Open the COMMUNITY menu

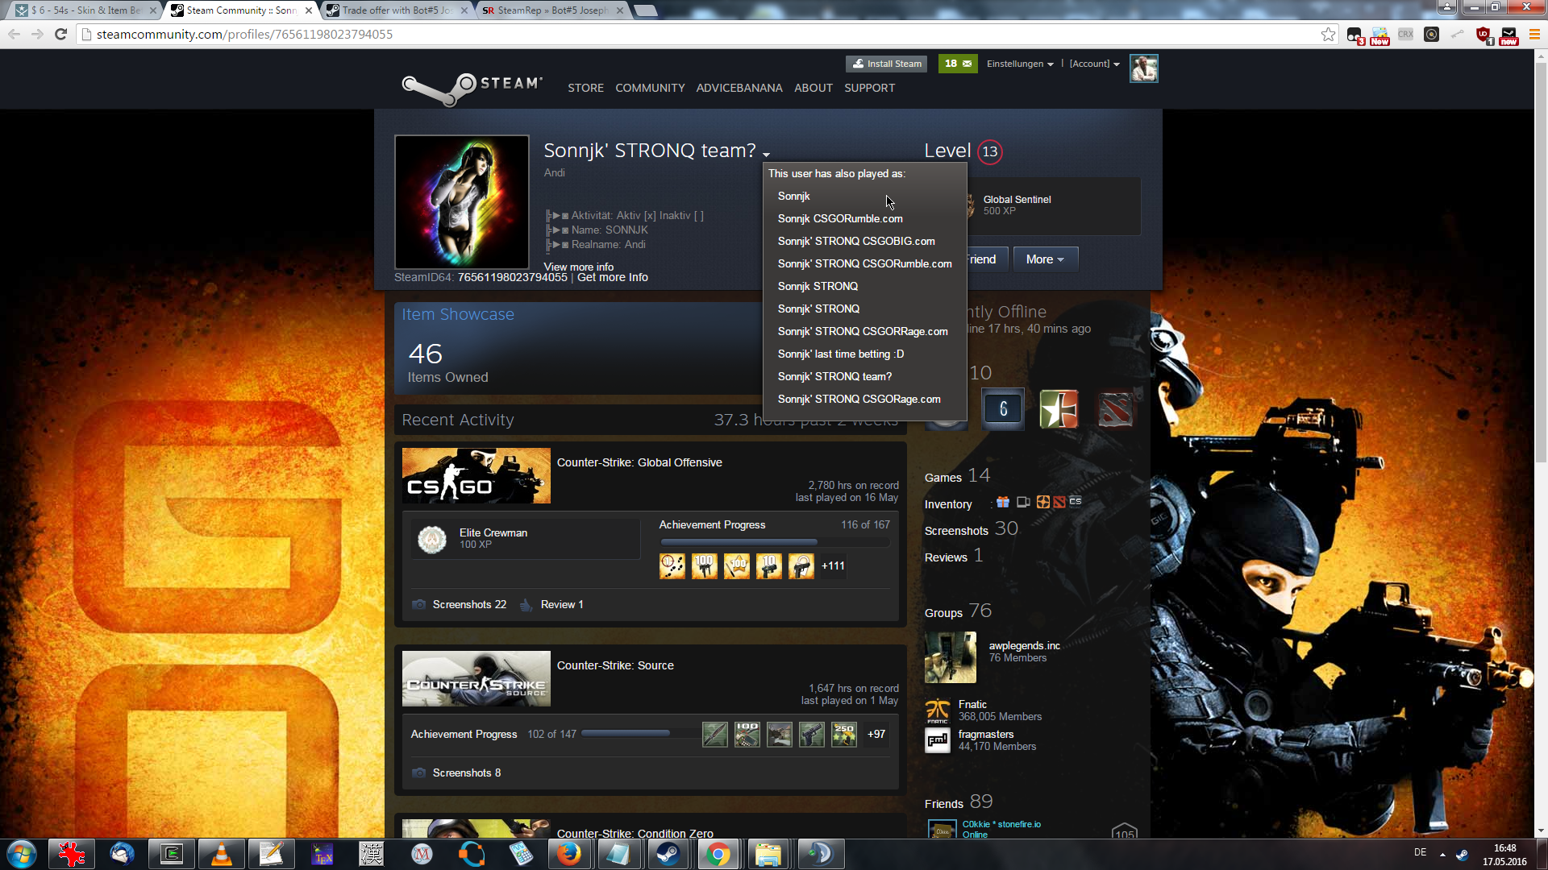650,88
